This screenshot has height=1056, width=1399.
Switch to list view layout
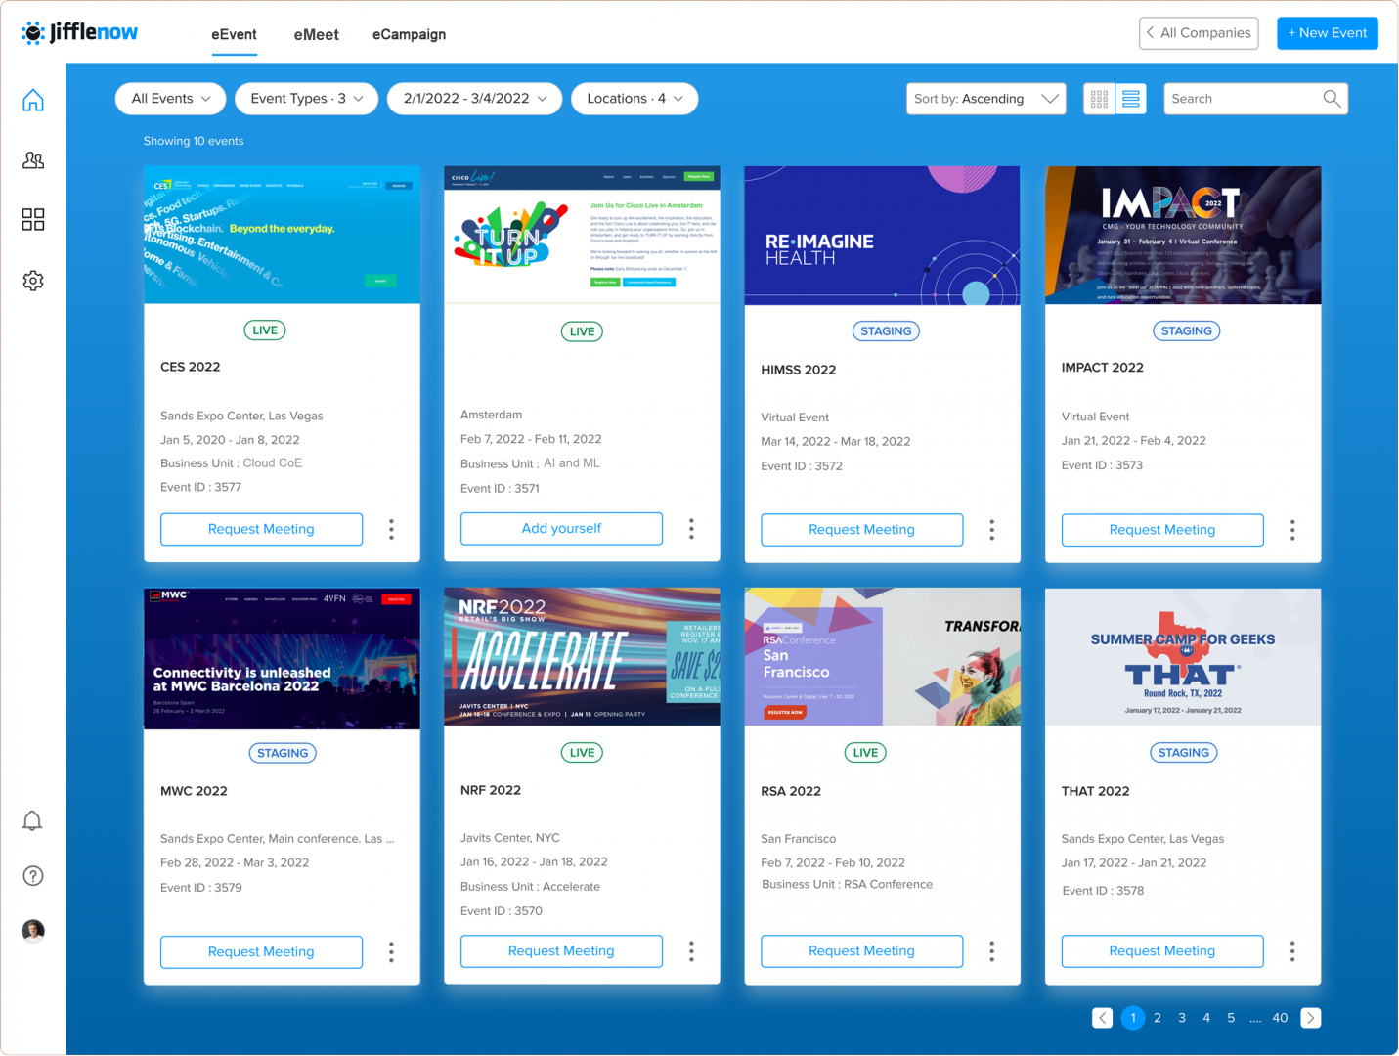(1131, 99)
